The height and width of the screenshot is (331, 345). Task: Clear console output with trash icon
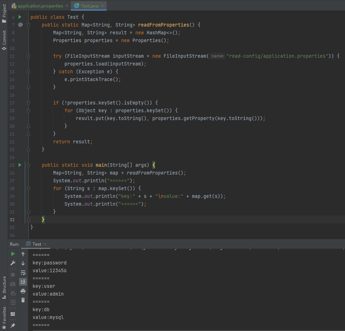[x=23, y=300]
